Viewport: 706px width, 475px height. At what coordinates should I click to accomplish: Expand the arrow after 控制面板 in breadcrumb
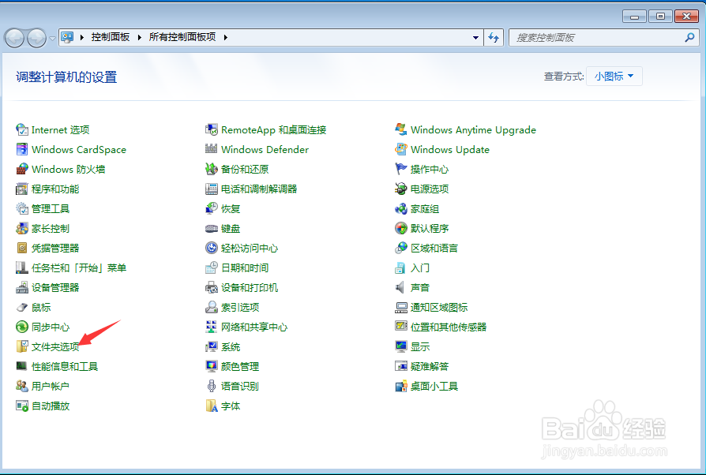[139, 37]
